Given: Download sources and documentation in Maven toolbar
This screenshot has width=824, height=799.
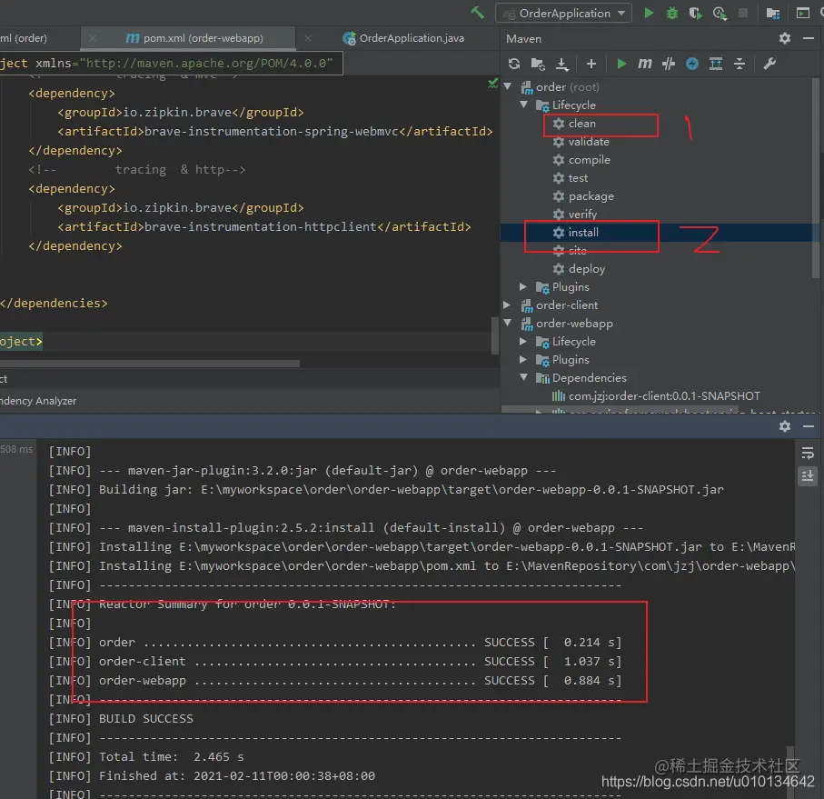Looking at the screenshot, I should 561,65.
